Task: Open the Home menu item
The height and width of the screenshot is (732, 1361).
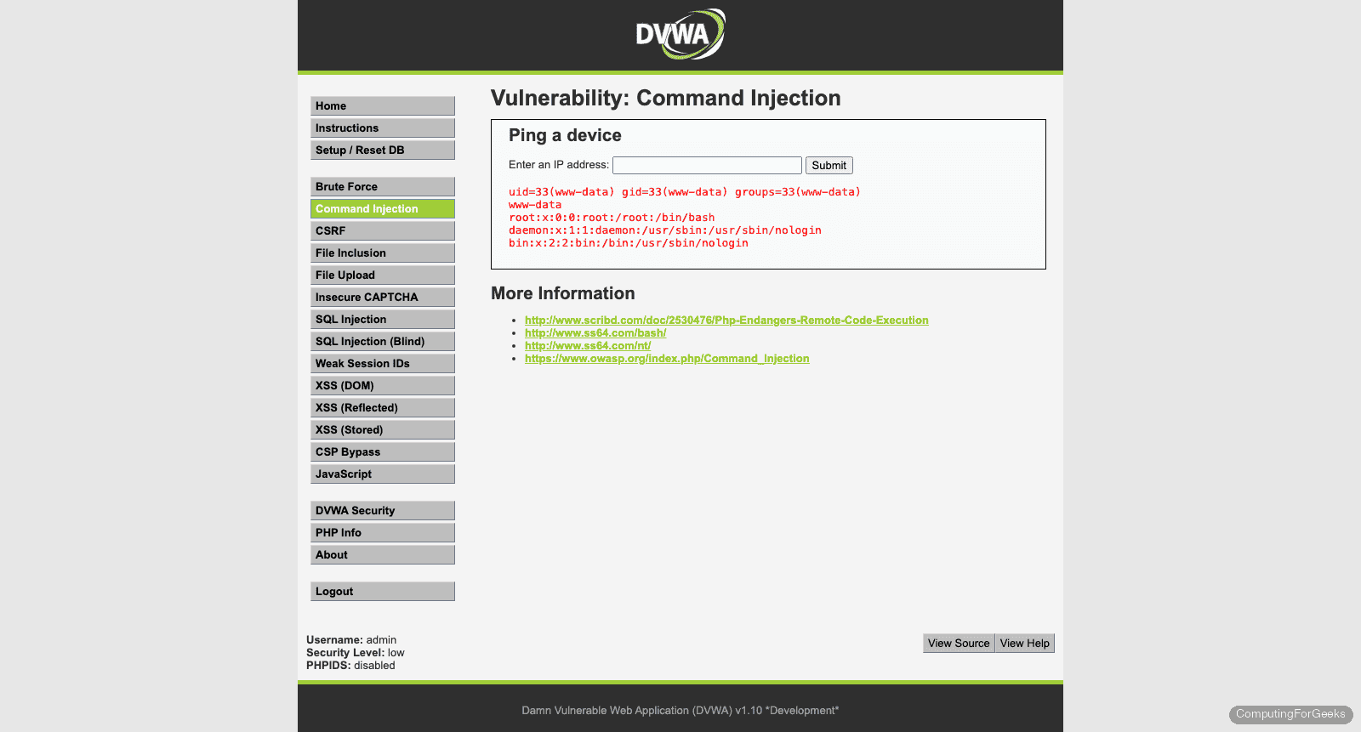Action: pos(383,106)
